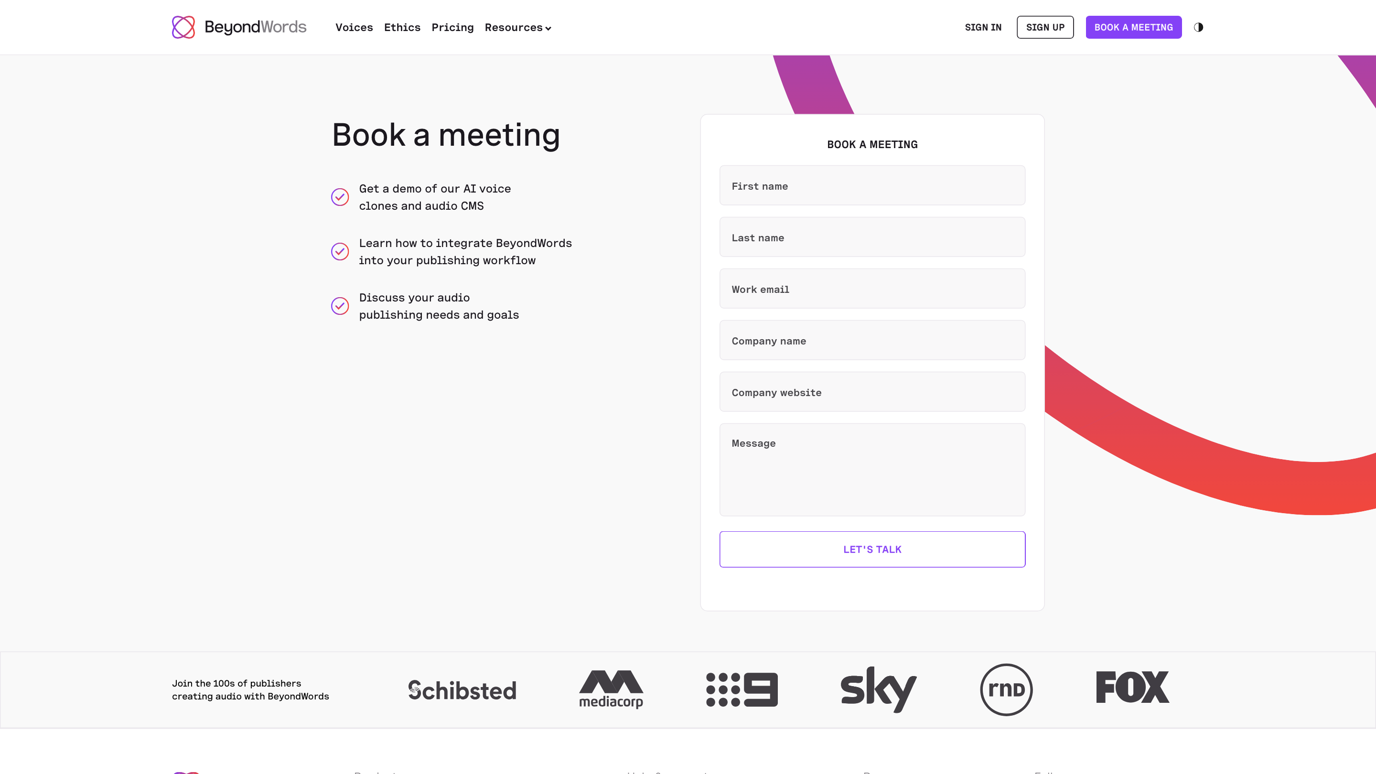Click the Sky logo
Viewport: 1376px width, 774px height.
point(878,689)
